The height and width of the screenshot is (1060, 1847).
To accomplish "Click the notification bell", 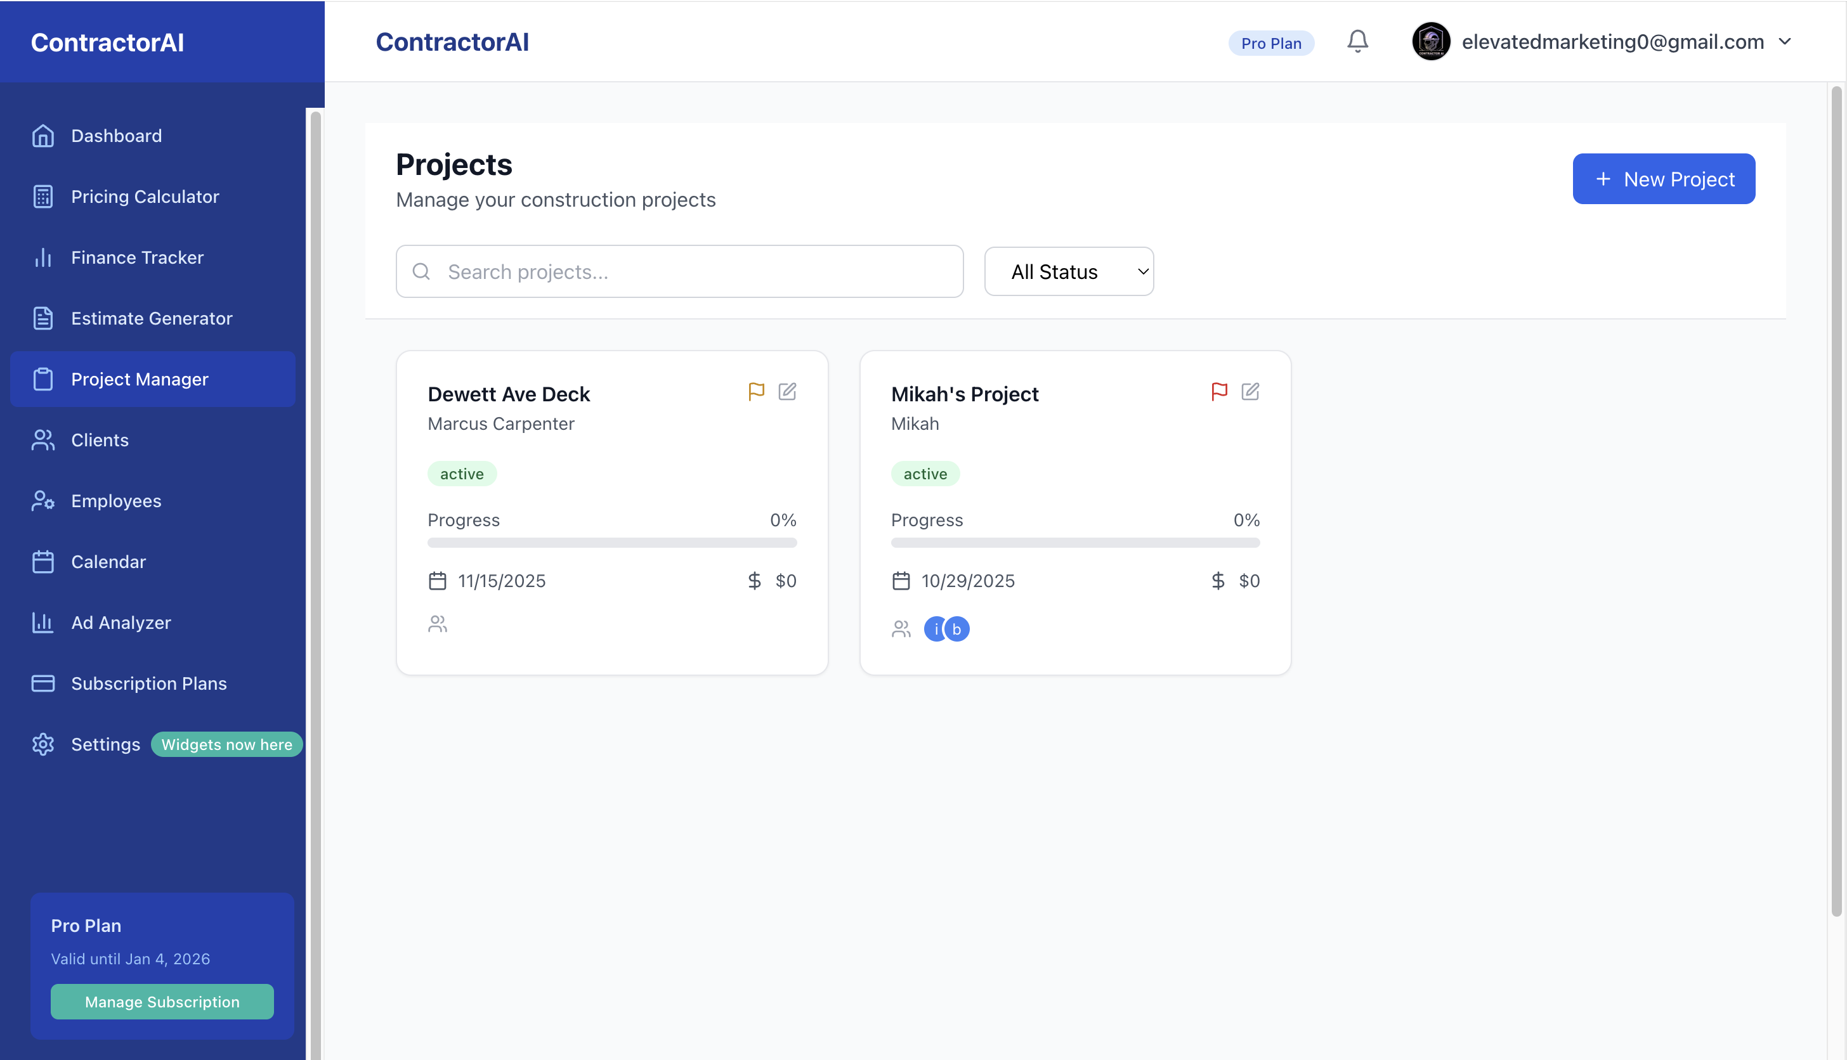I will pyautogui.click(x=1357, y=41).
